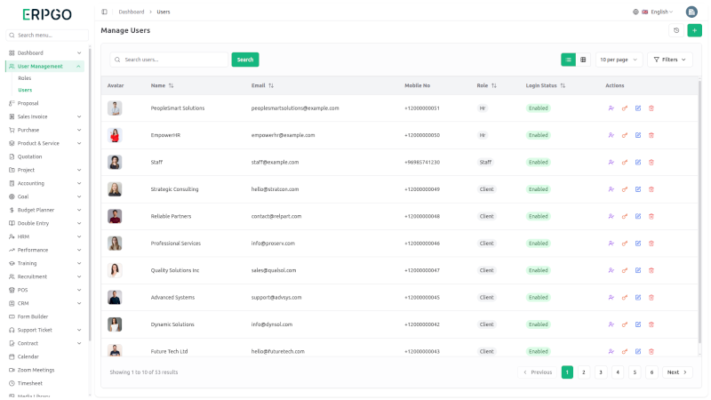
Task: Open the 10 per page dropdown
Action: click(x=619, y=60)
